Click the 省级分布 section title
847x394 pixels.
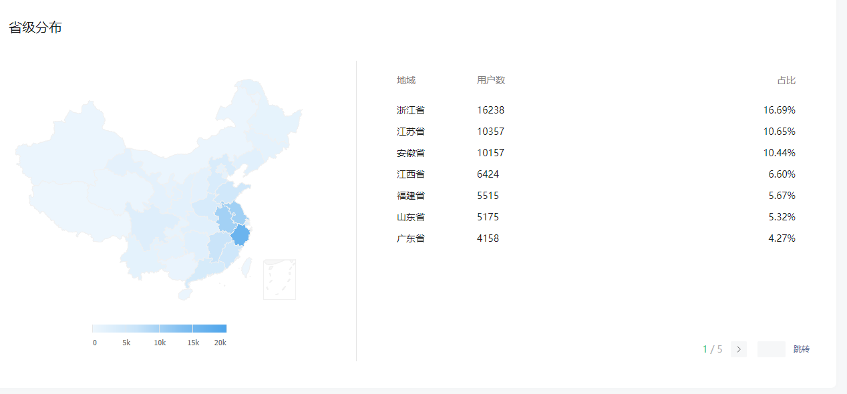click(x=35, y=27)
